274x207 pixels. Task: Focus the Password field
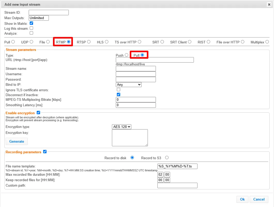coord(136,80)
